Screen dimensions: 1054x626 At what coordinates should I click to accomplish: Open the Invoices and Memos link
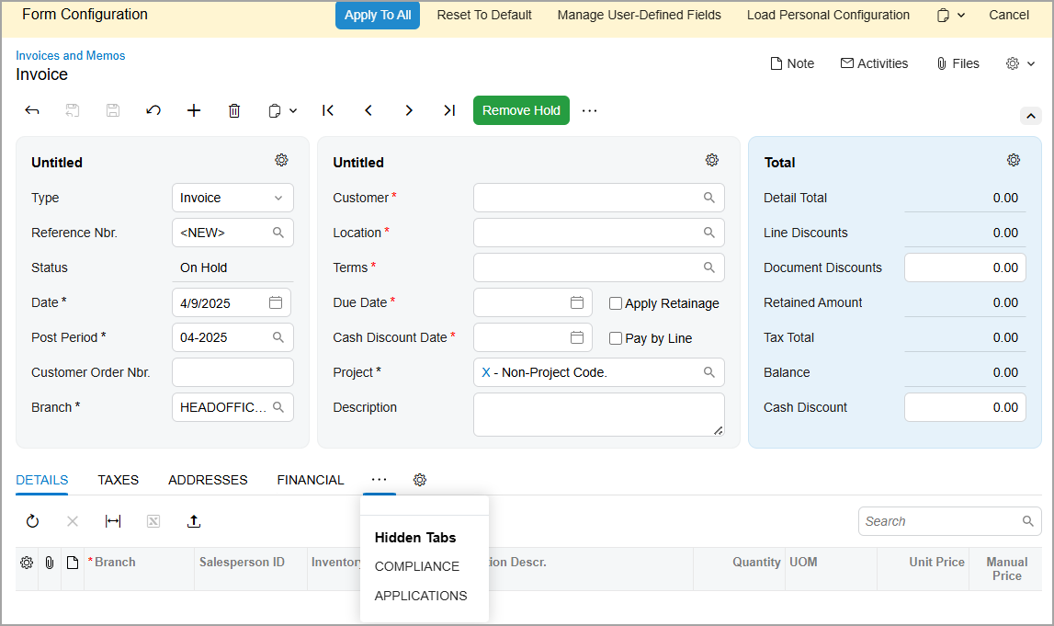pyautogui.click(x=71, y=56)
